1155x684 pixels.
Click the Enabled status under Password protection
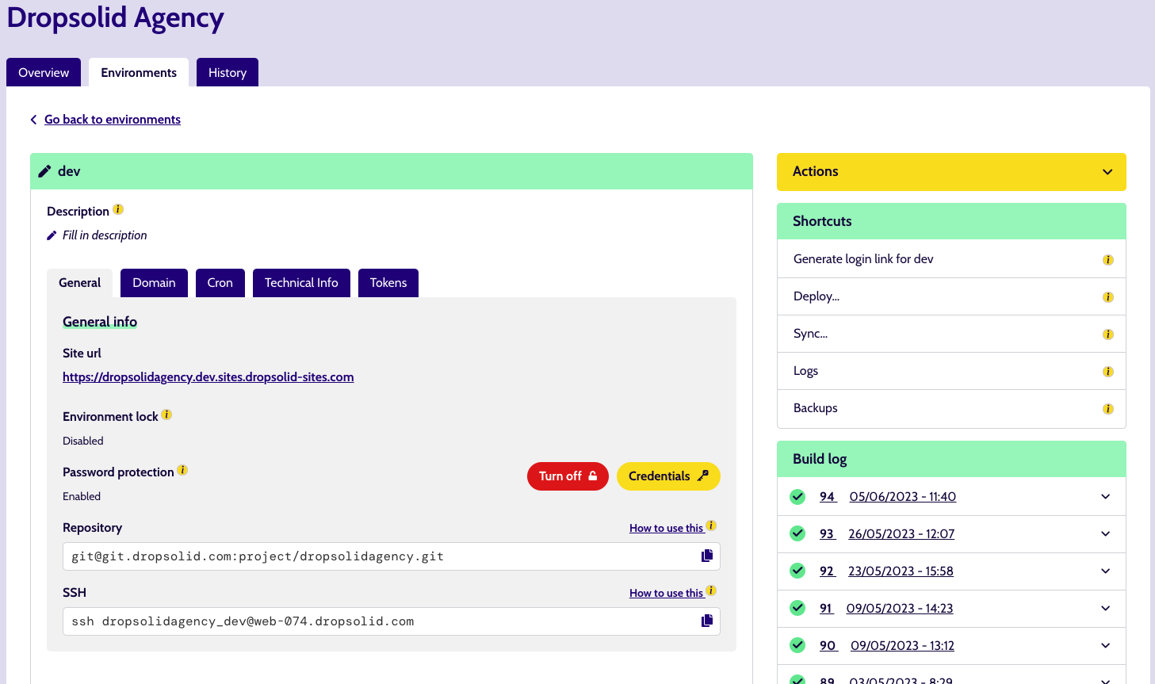coord(82,496)
